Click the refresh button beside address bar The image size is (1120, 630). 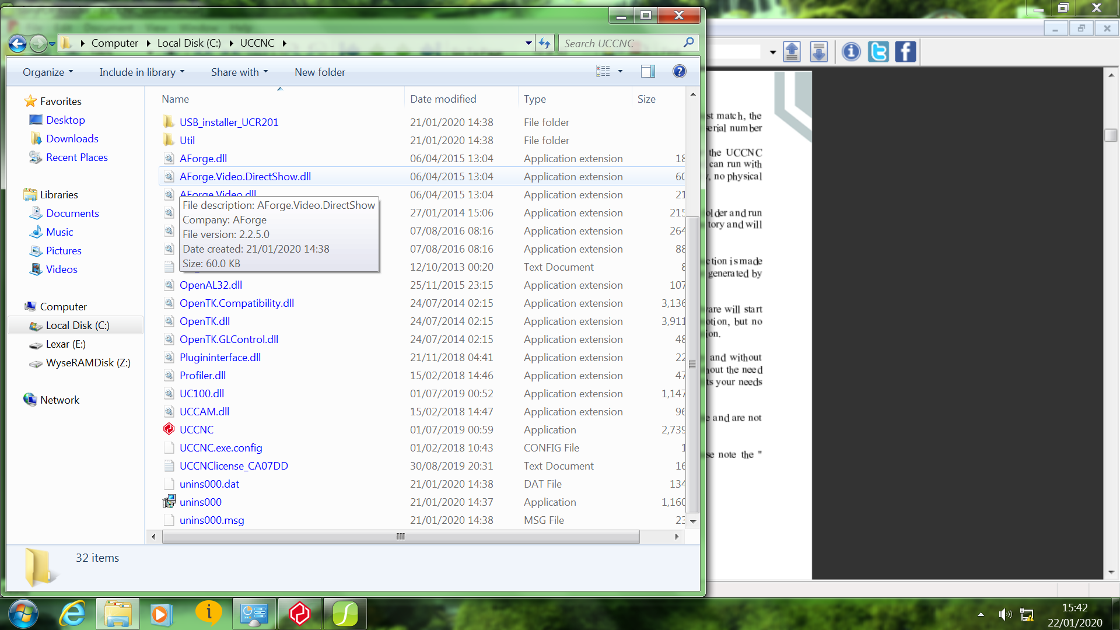[x=544, y=43]
